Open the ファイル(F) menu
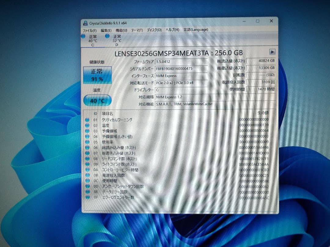This screenshot has width=330, height=247. point(89,30)
